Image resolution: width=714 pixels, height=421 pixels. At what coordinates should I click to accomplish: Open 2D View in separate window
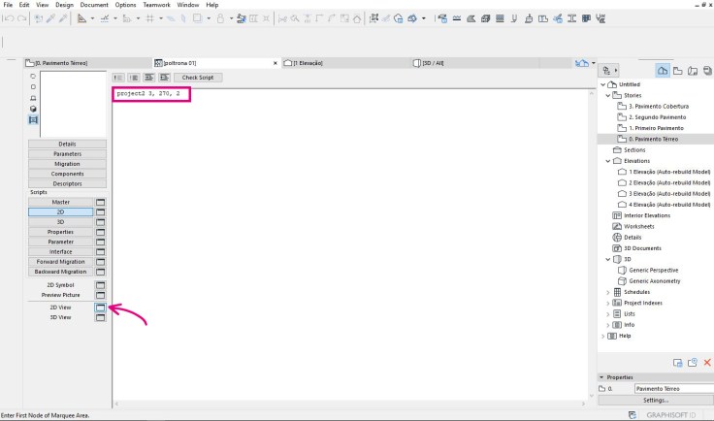pos(100,308)
